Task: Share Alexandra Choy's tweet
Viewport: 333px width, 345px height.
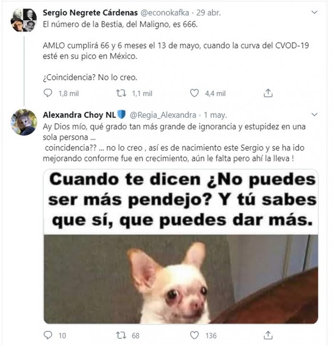Action: [268, 335]
